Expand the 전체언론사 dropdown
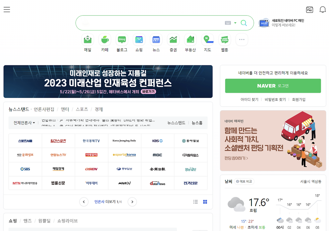The image size is (329, 231). (24, 123)
